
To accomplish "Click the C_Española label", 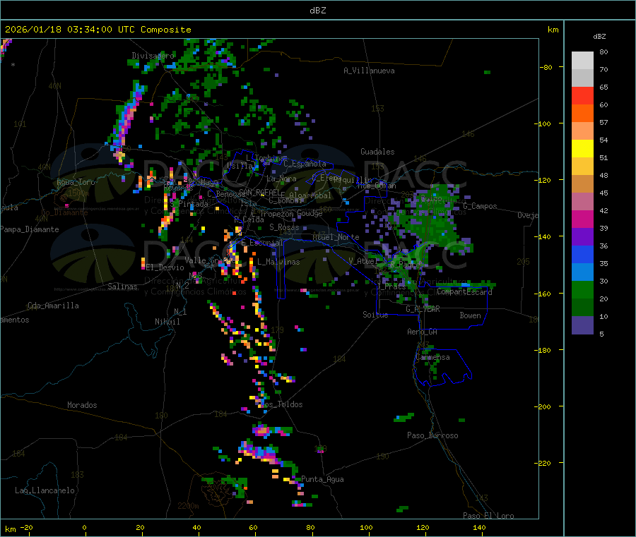I will click(305, 164).
